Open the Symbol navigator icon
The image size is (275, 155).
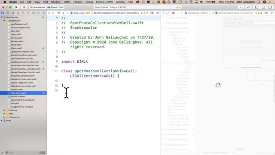coord(13,13)
